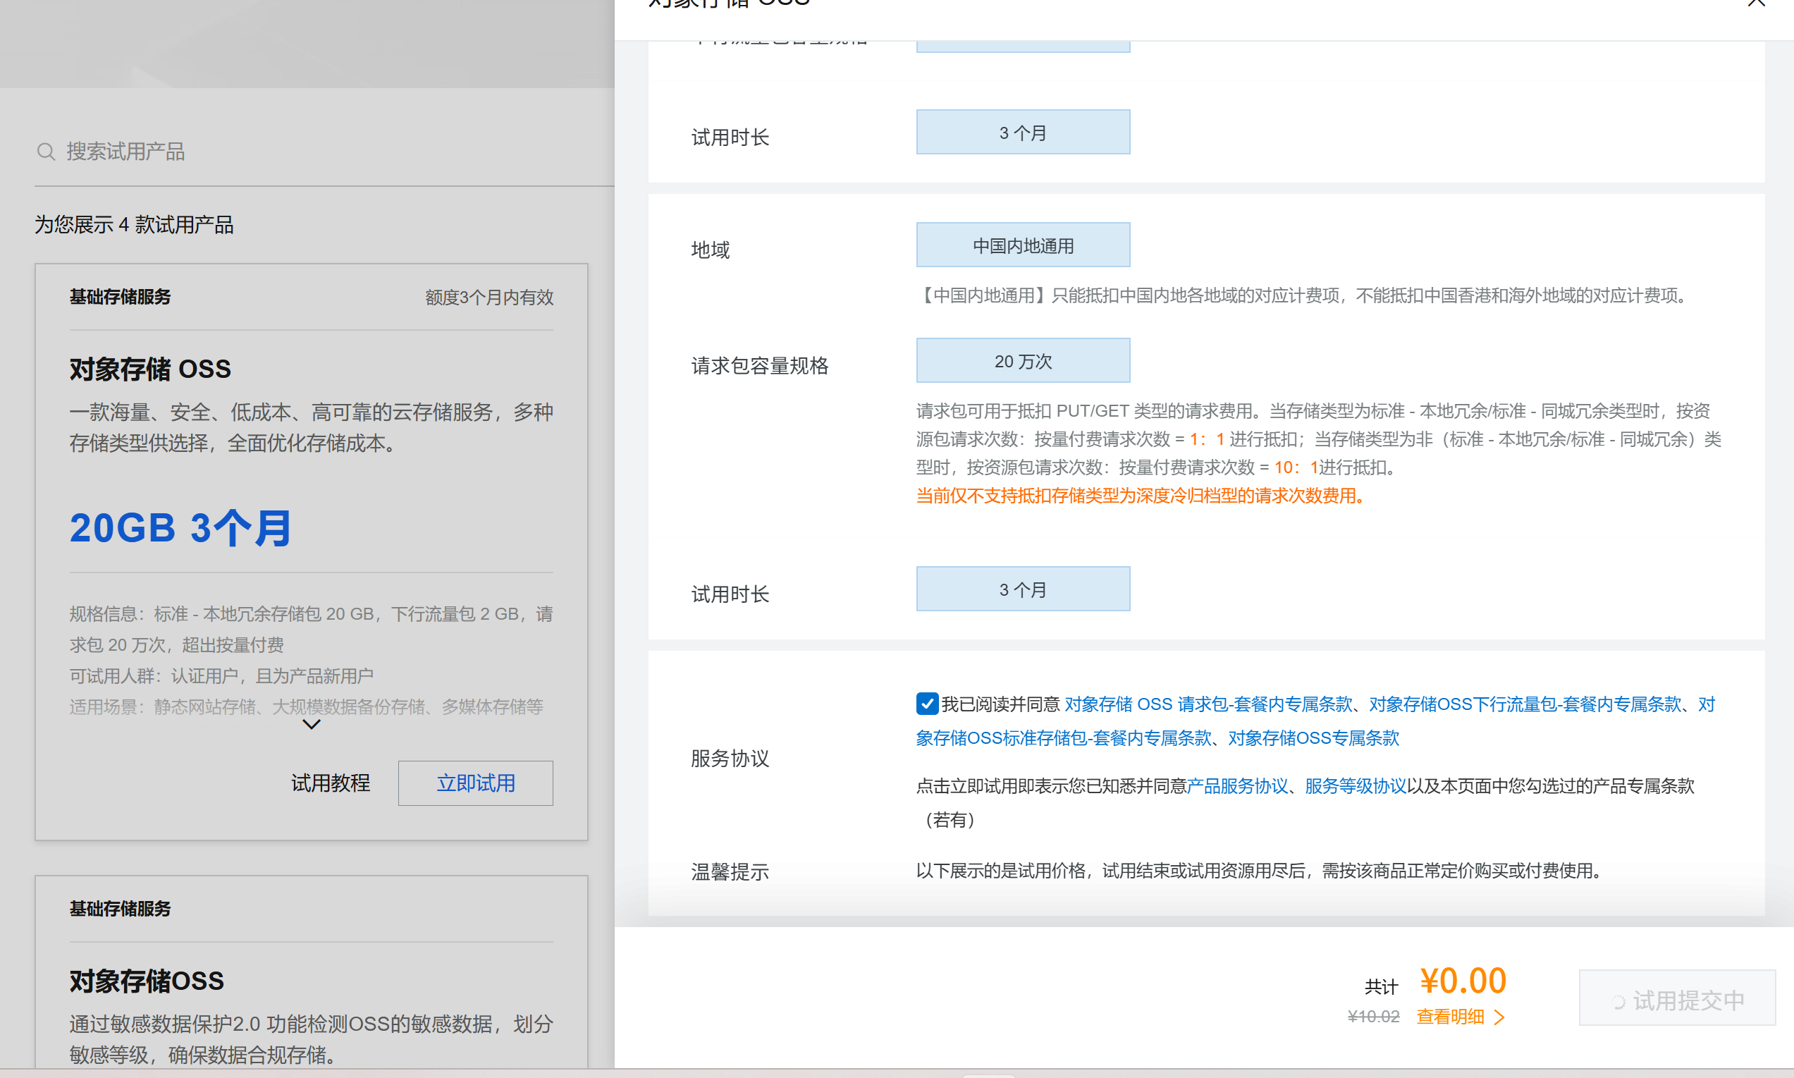Click 额度3个月内有效 label
This screenshot has width=1794, height=1078.
pos(489,297)
